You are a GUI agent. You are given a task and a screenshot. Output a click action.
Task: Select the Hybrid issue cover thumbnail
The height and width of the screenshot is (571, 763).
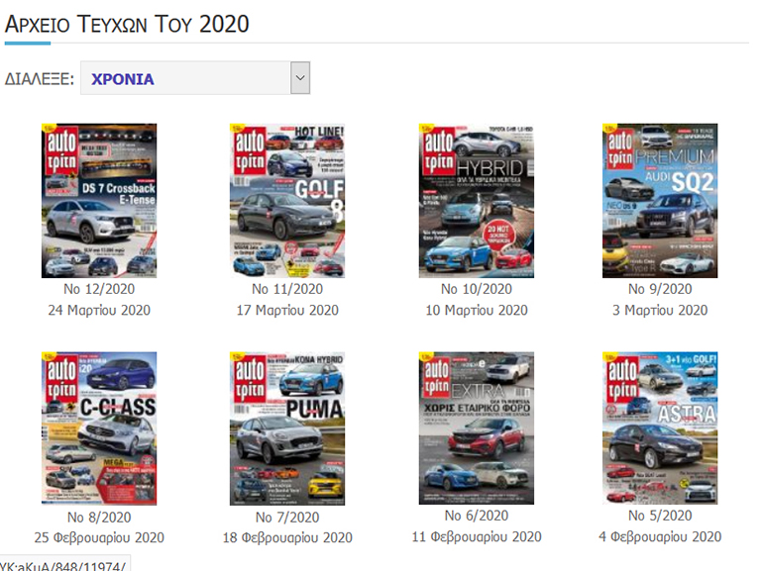click(x=476, y=201)
